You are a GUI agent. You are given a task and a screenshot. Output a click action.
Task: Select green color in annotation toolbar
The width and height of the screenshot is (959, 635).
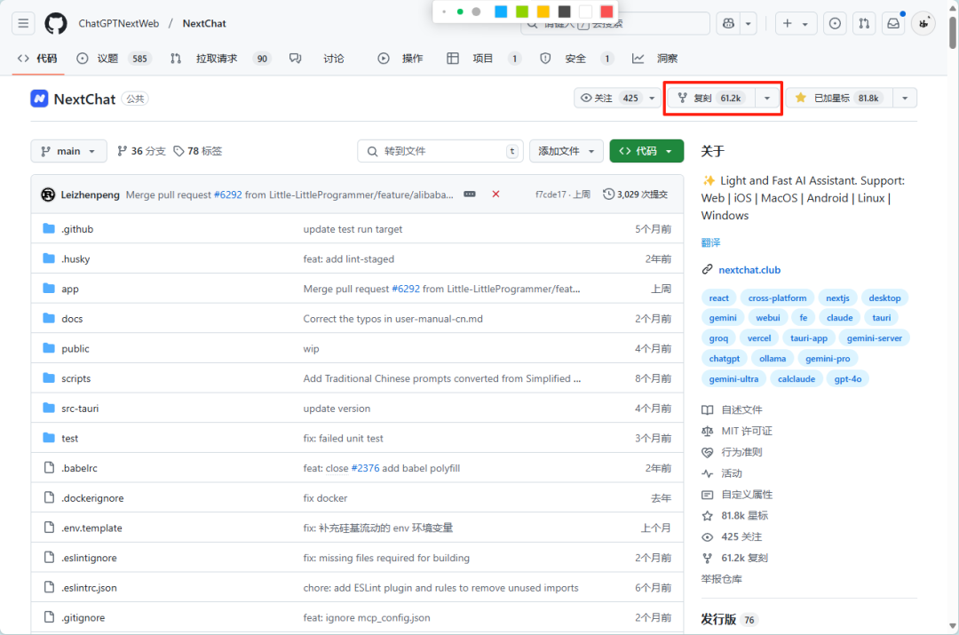click(x=522, y=12)
